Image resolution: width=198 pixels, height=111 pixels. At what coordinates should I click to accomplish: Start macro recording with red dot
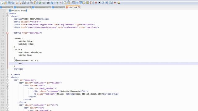tap(96, 3)
